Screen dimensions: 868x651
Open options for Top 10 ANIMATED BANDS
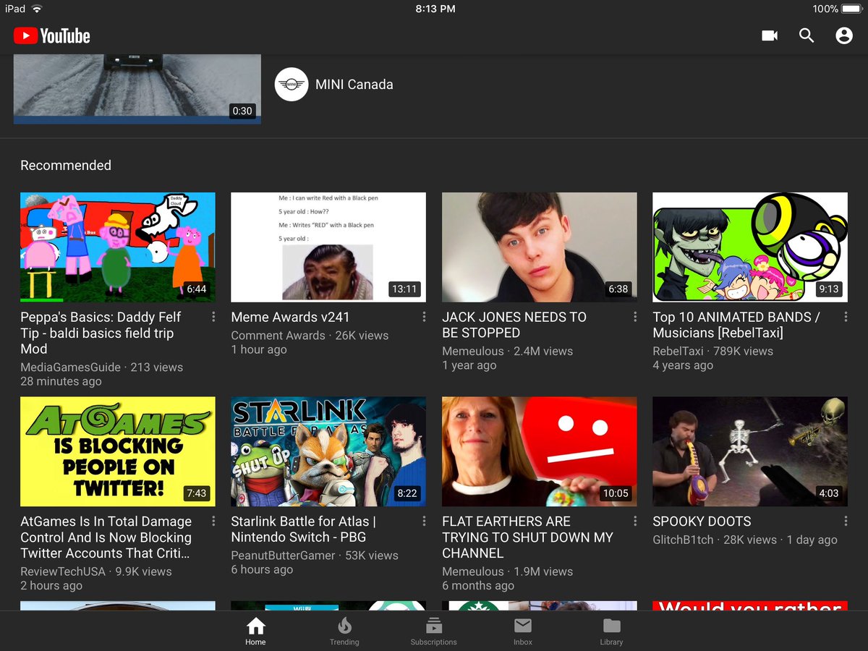coord(846,317)
